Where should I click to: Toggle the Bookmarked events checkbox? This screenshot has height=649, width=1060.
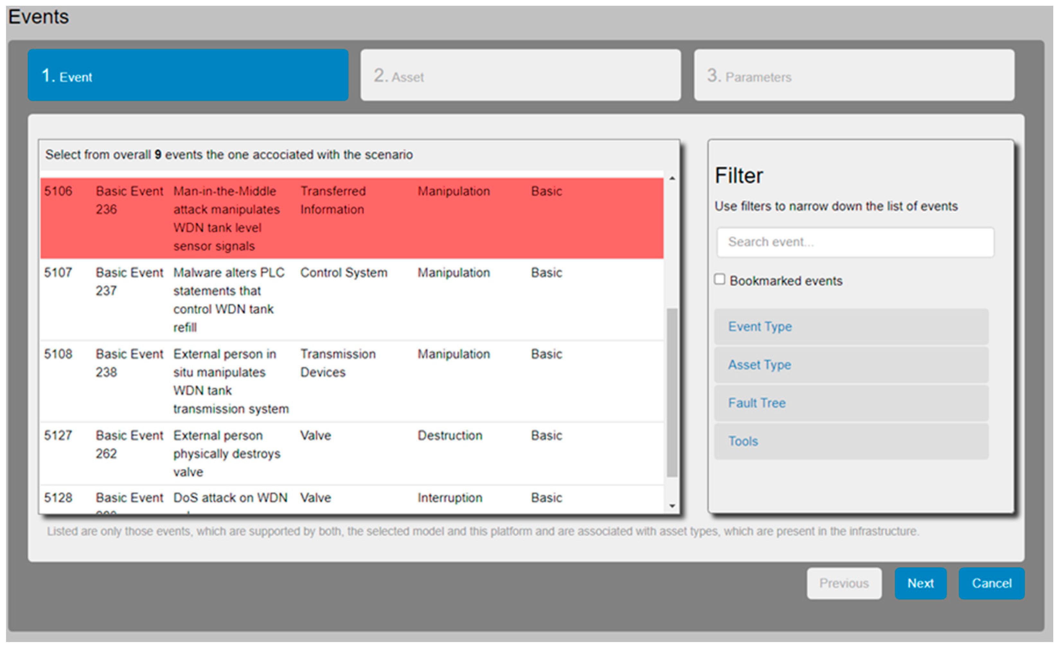(x=719, y=280)
